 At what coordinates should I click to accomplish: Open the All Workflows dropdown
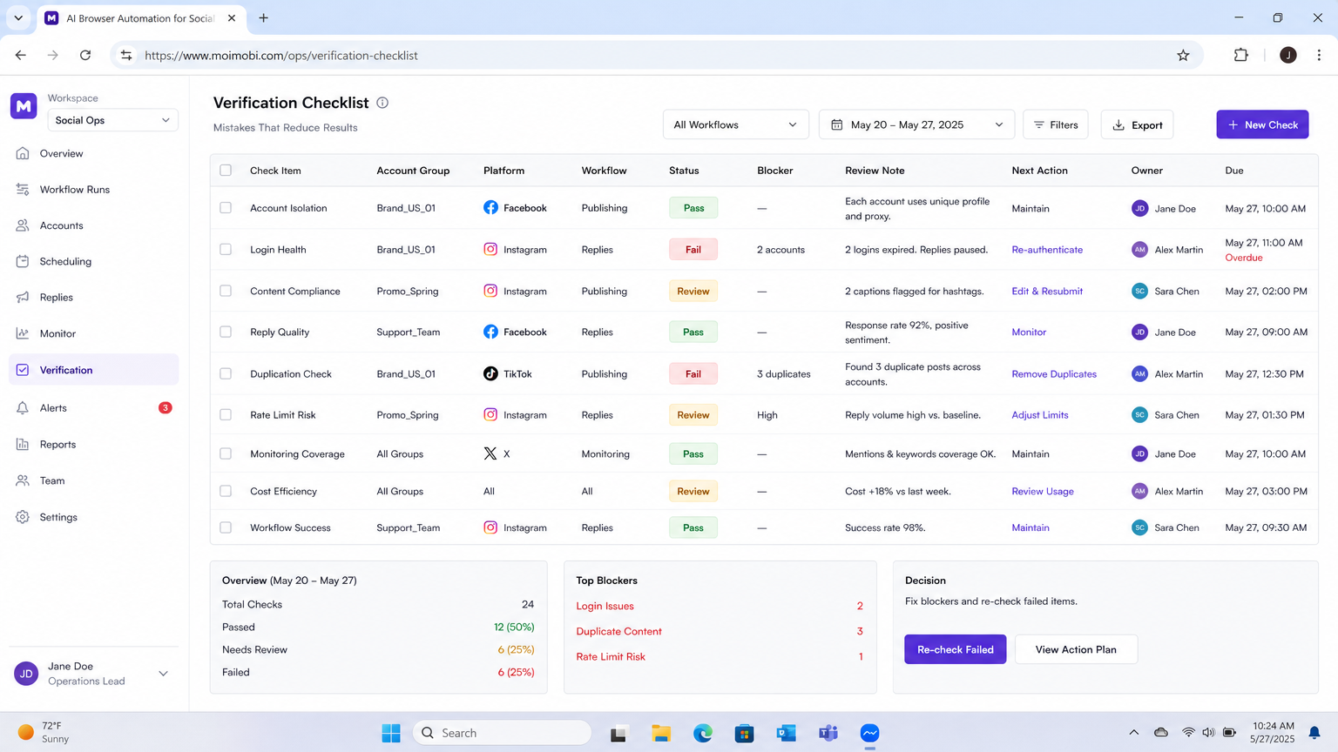click(735, 124)
